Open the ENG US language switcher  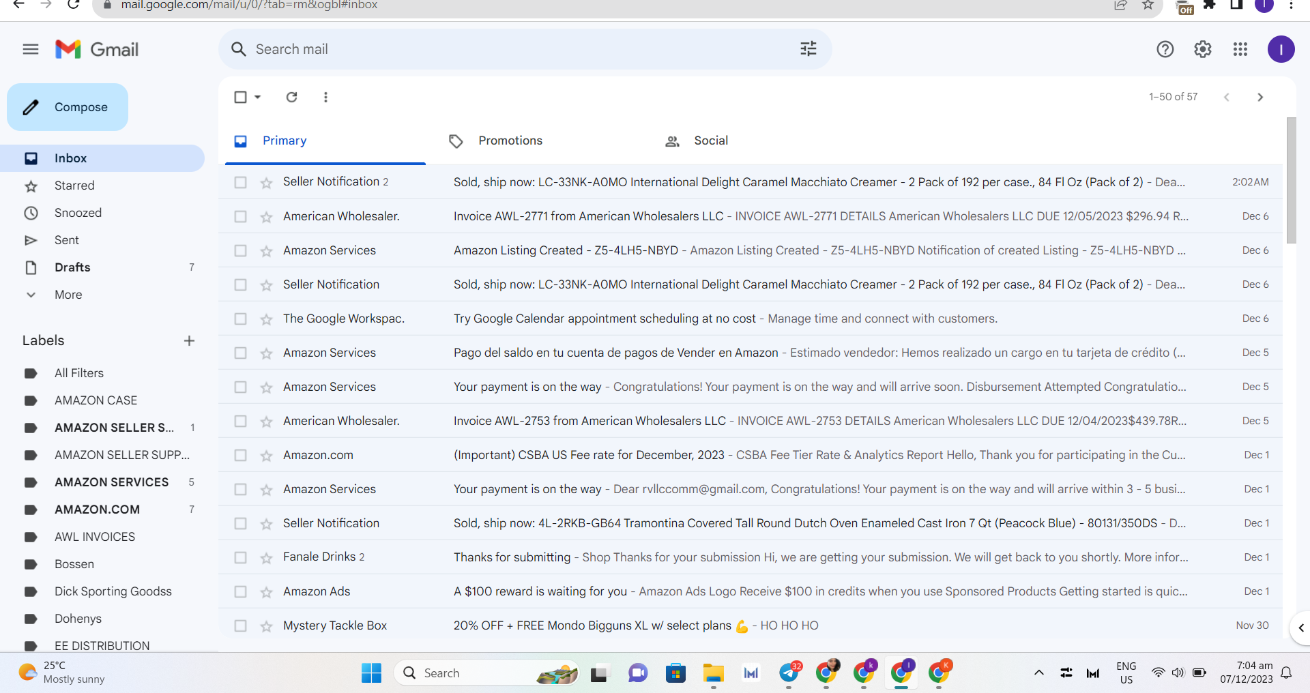(1126, 673)
